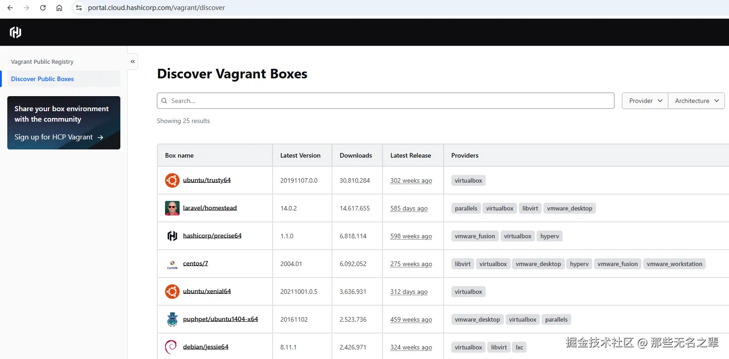The width and height of the screenshot is (729, 359).
Task: Click 585 days ago release date for homestead
Action: coord(409,208)
